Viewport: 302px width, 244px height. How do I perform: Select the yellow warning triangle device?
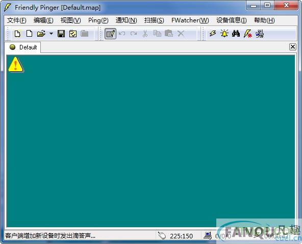(x=16, y=65)
